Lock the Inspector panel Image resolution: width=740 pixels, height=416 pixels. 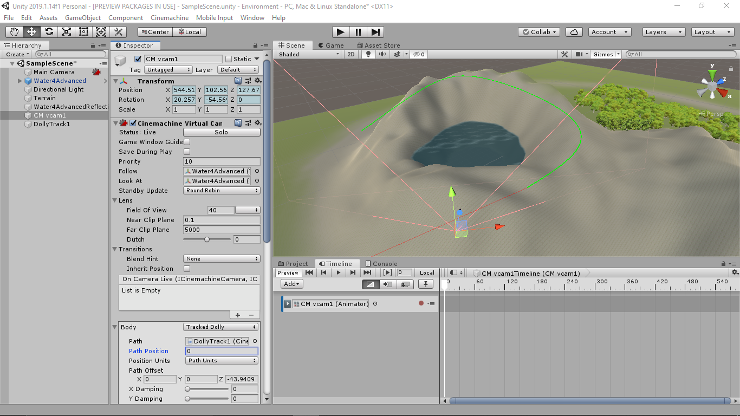[255, 45]
